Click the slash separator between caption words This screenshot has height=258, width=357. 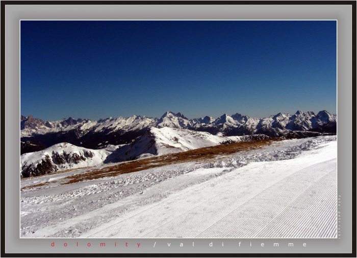pos(155,245)
